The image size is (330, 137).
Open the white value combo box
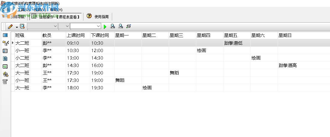pyautogui.click(x=86, y=26)
